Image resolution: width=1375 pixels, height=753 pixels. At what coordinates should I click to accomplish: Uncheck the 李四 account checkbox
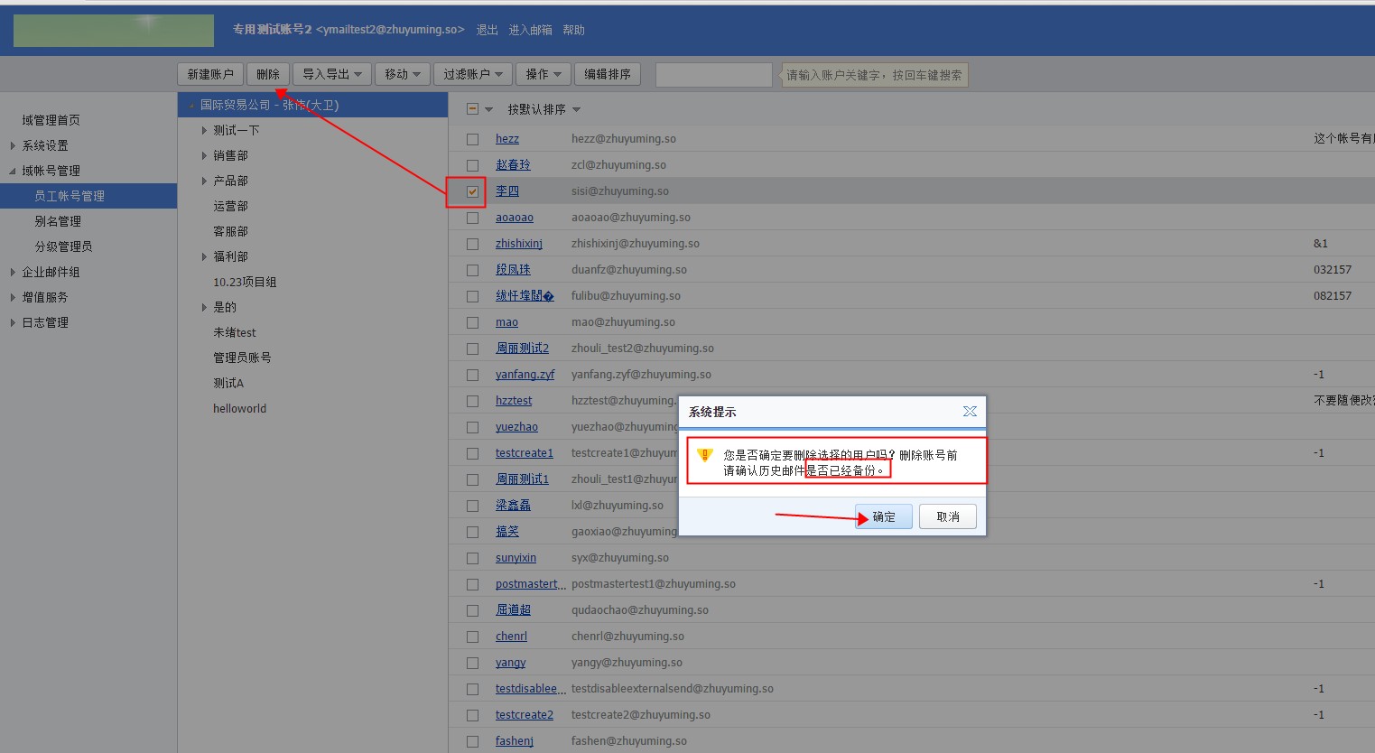(472, 191)
